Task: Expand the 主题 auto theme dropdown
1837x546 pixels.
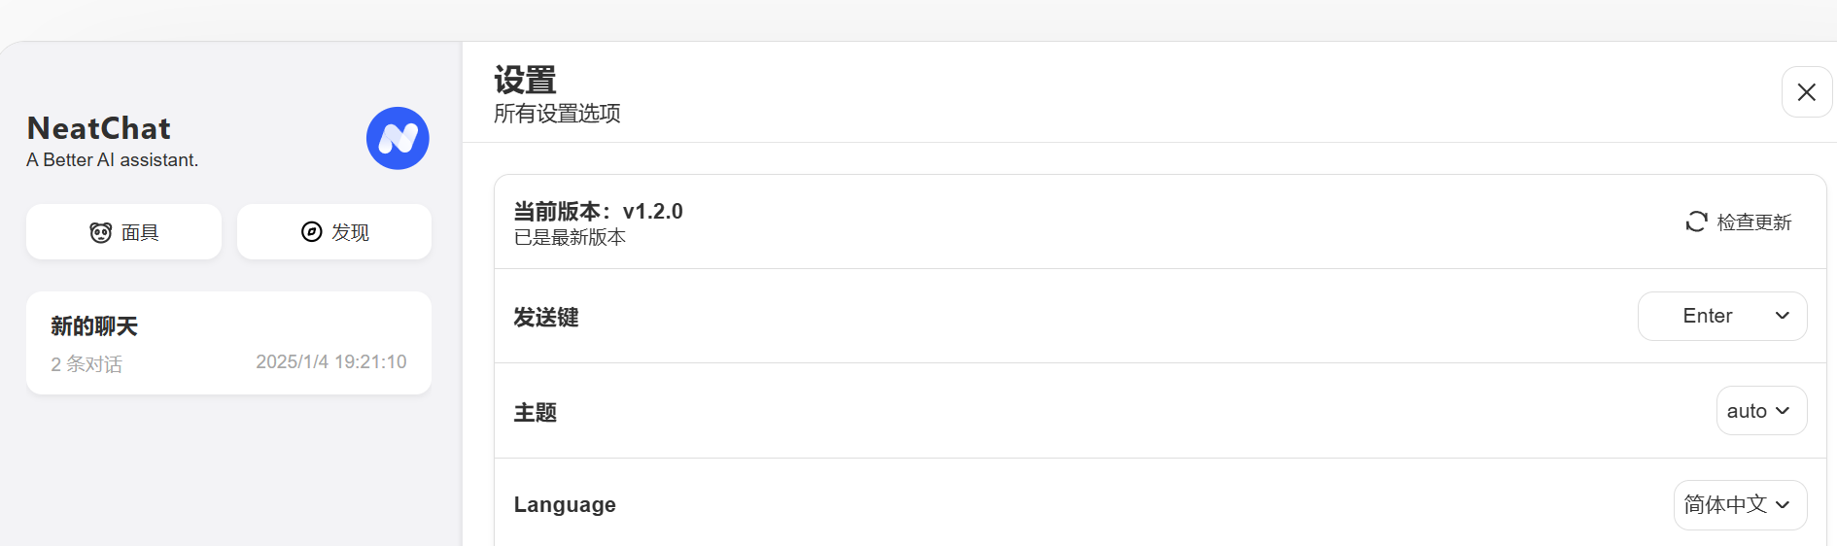Action: 1761,411
